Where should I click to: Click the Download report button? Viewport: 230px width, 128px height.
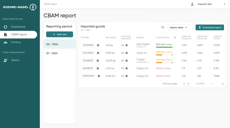(x=210, y=27)
